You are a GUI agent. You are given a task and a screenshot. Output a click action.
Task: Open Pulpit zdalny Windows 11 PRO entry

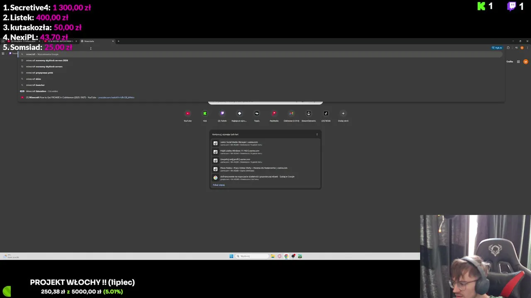coord(265,152)
